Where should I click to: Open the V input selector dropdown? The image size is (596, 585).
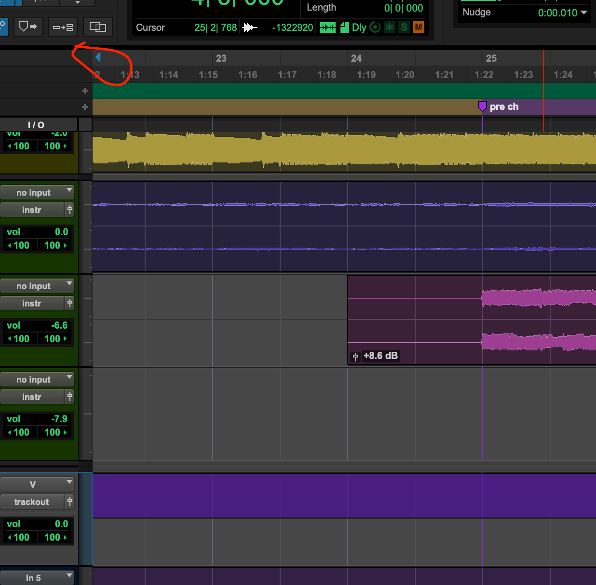pyautogui.click(x=37, y=484)
